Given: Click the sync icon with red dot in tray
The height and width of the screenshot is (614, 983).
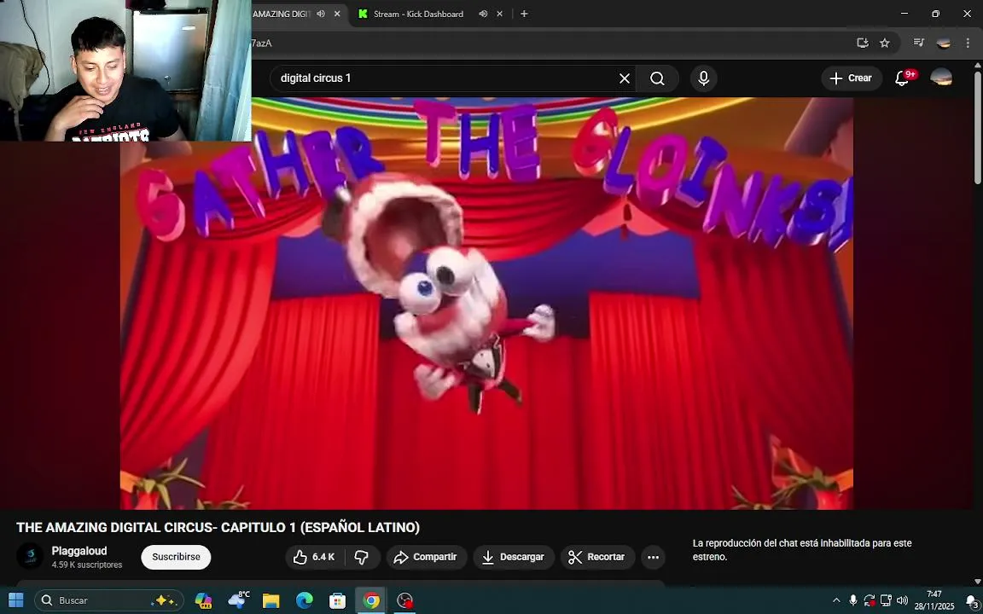Looking at the screenshot, I should (x=869, y=600).
